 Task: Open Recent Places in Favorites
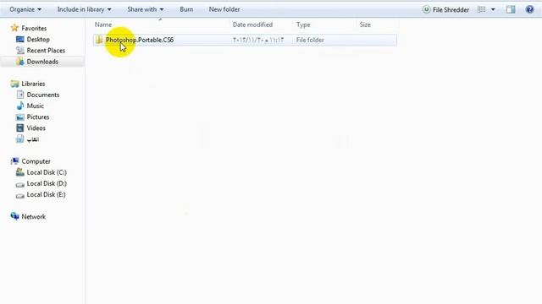click(x=46, y=51)
